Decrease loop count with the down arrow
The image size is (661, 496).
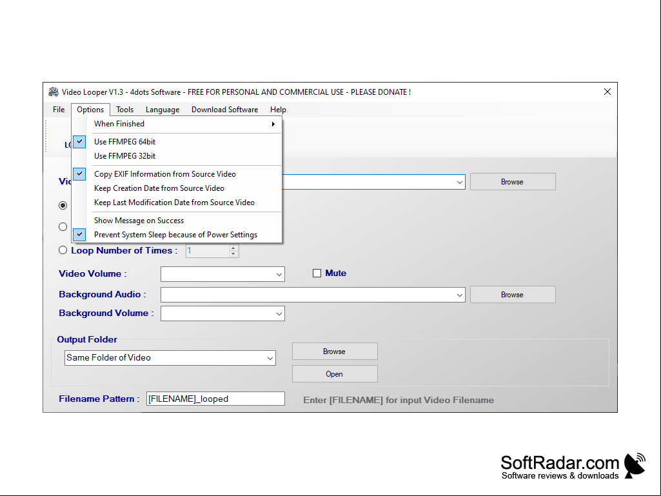233,254
